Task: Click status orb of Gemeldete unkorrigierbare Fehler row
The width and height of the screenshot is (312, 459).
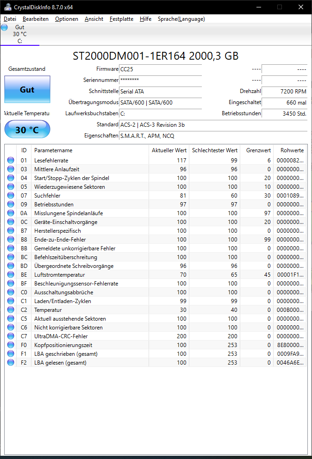Action: coord(11,248)
